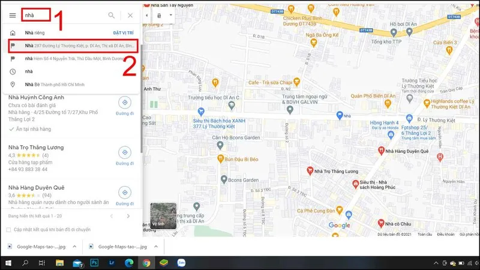
Task: Open the Mail app on taskbar
Action: (78, 263)
